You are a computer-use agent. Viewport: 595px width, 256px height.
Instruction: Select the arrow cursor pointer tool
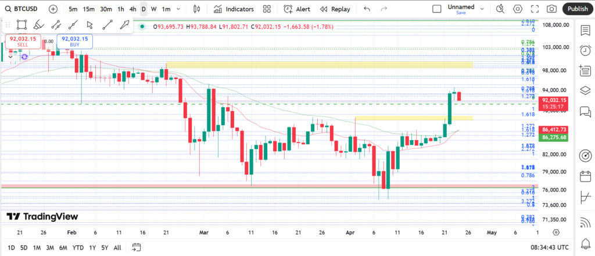click(x=90, y=25)
